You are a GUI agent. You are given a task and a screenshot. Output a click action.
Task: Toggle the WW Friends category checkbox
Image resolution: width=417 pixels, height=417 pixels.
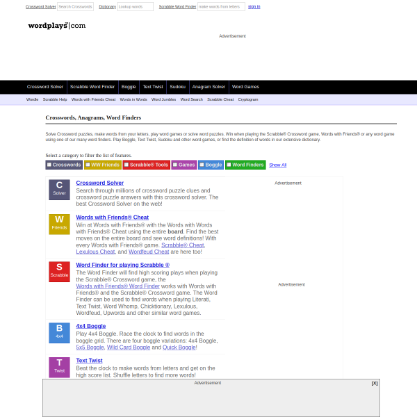point(88,165)
